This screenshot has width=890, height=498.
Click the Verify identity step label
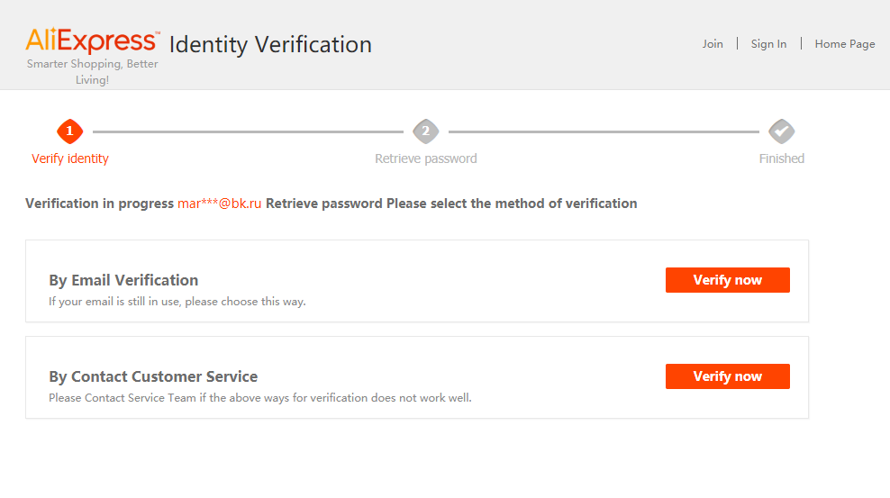pyautogui.click(x=70, y=158)
